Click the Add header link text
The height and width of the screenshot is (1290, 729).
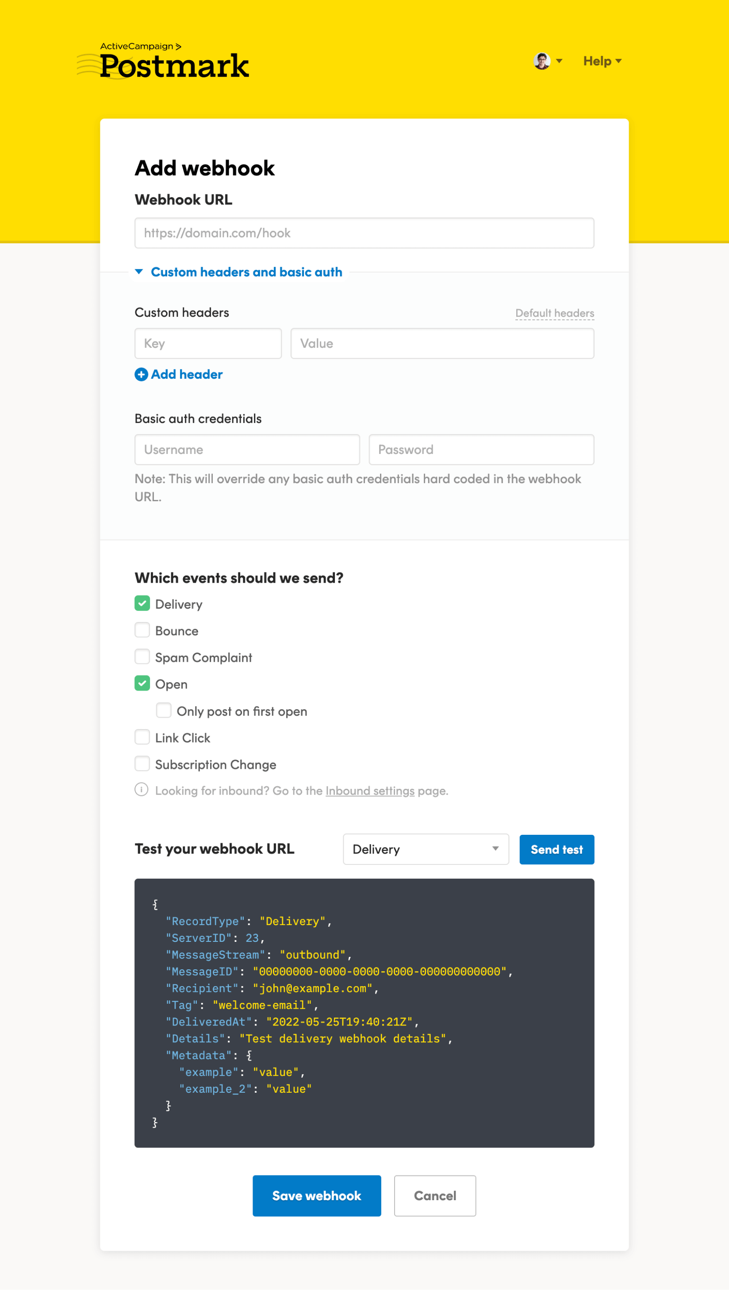[x=187, y=375]
